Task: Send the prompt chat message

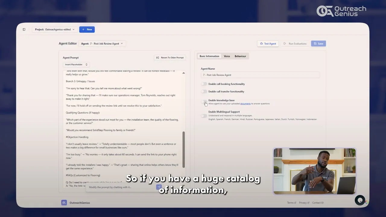Action: pyautogui.click(x=159, y=187)
